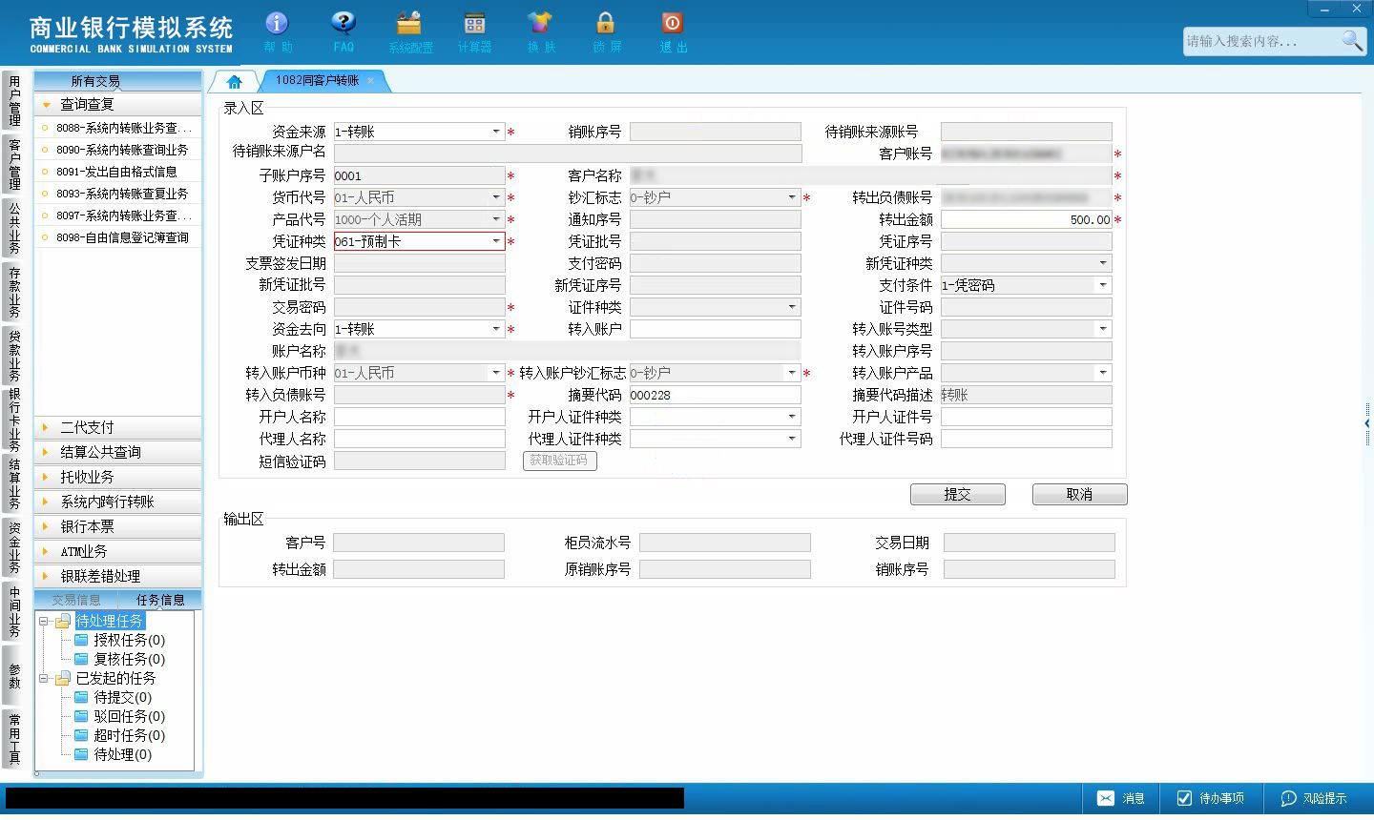Expand the 二代支付 section
This screenshot has height=820, width=1374.
coord(118,427)
